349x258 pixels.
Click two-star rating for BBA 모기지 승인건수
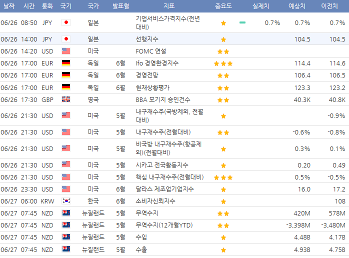click(x=223, y=100)
